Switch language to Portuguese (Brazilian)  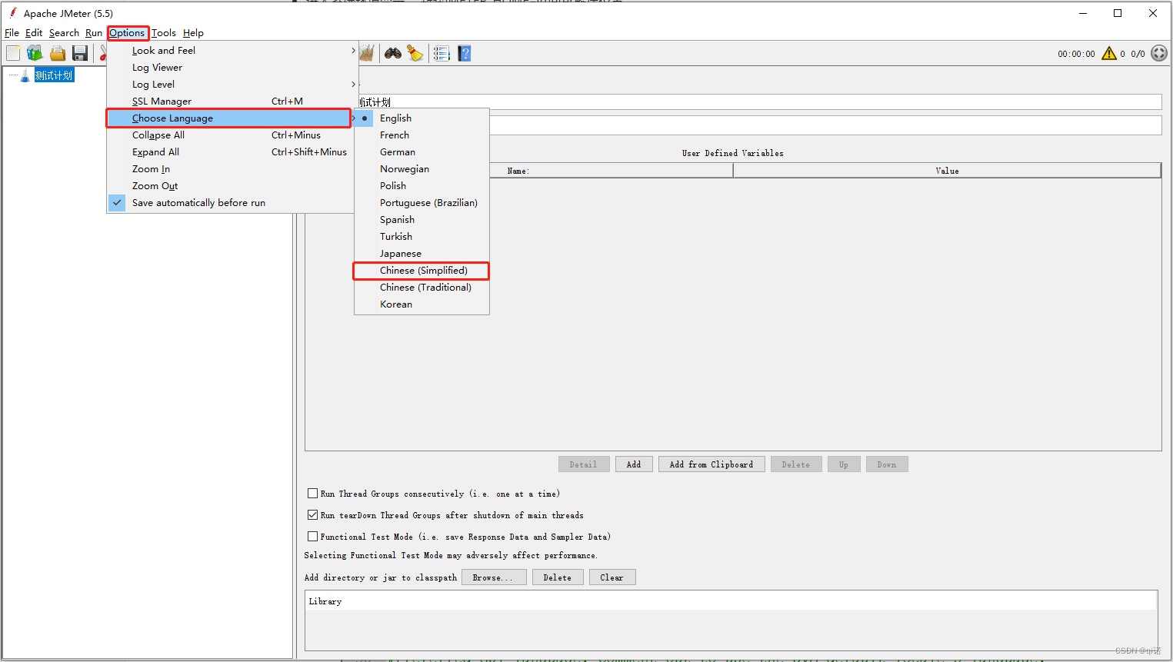(x=422, y=203)
